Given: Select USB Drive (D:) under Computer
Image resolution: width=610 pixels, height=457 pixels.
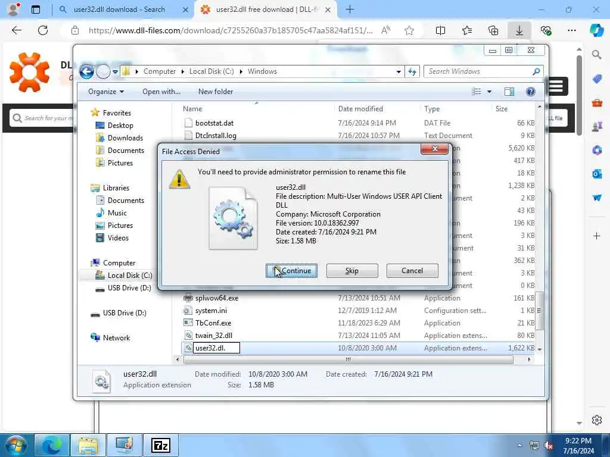Looking at the screenshot, I should [x=123, y=288].
